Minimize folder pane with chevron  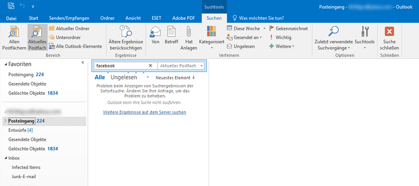(82, 62)
